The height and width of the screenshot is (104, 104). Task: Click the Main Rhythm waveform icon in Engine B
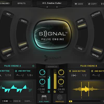74,75
